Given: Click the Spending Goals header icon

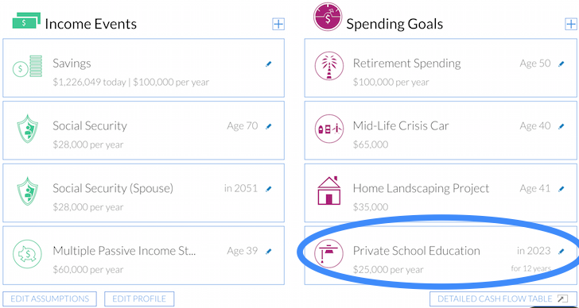Looking at the screenshot, I should click(x=327, y=16).
